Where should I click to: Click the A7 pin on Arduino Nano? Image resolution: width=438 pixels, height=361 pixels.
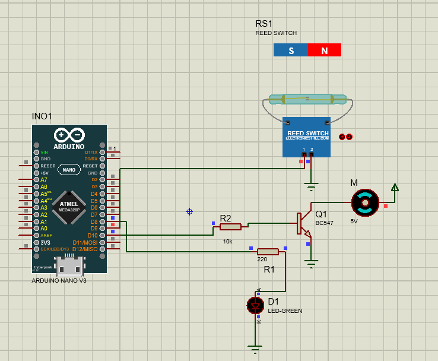pyautogui.click(x=36, y=179)
